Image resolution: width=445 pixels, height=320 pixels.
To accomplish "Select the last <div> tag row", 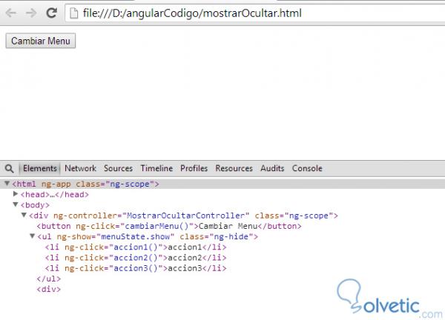I will point(222,289).
